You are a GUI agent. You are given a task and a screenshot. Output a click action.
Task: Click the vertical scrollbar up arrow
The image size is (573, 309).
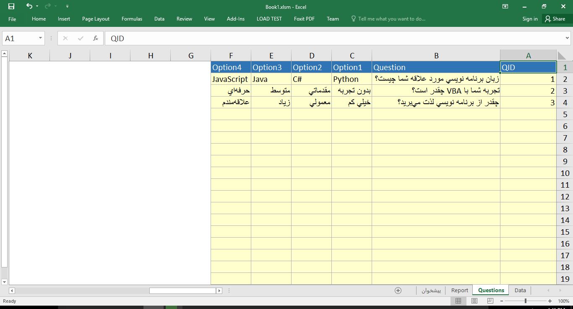coord(5,53)
